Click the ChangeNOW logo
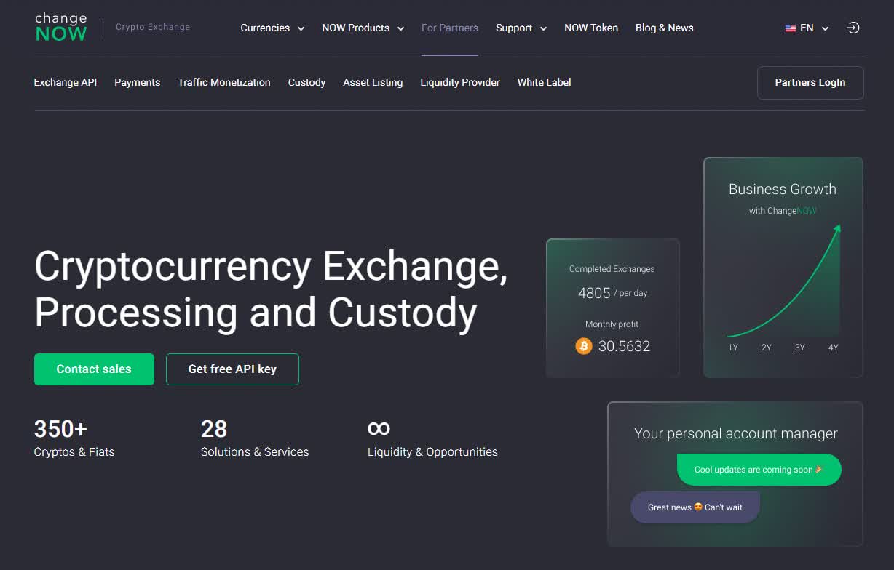The image size is (894, 570). 61,25
